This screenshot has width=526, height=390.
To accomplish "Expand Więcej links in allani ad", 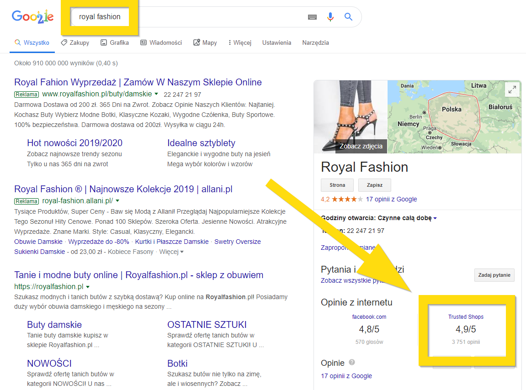I will (171, 252).
